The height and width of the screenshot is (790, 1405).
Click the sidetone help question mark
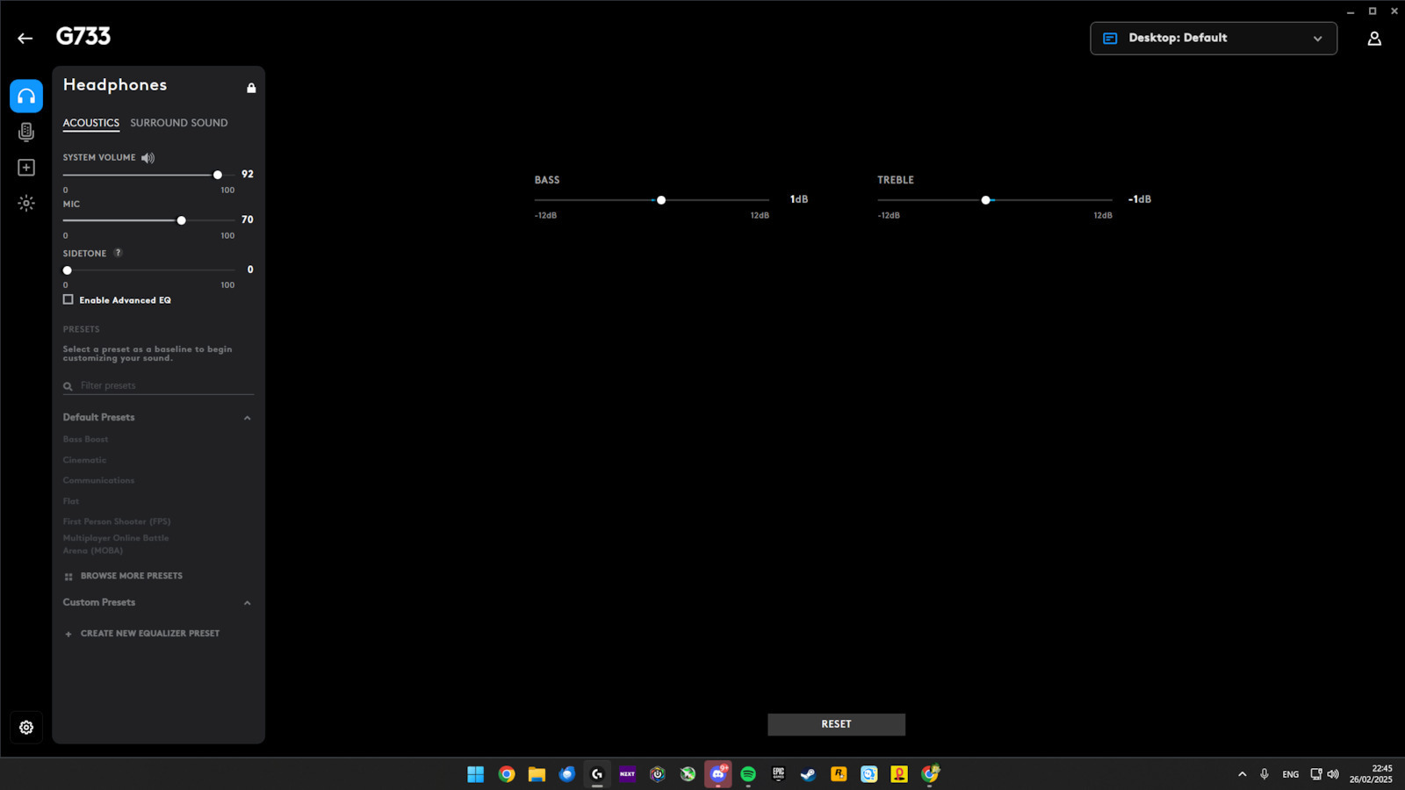point(118,253)
